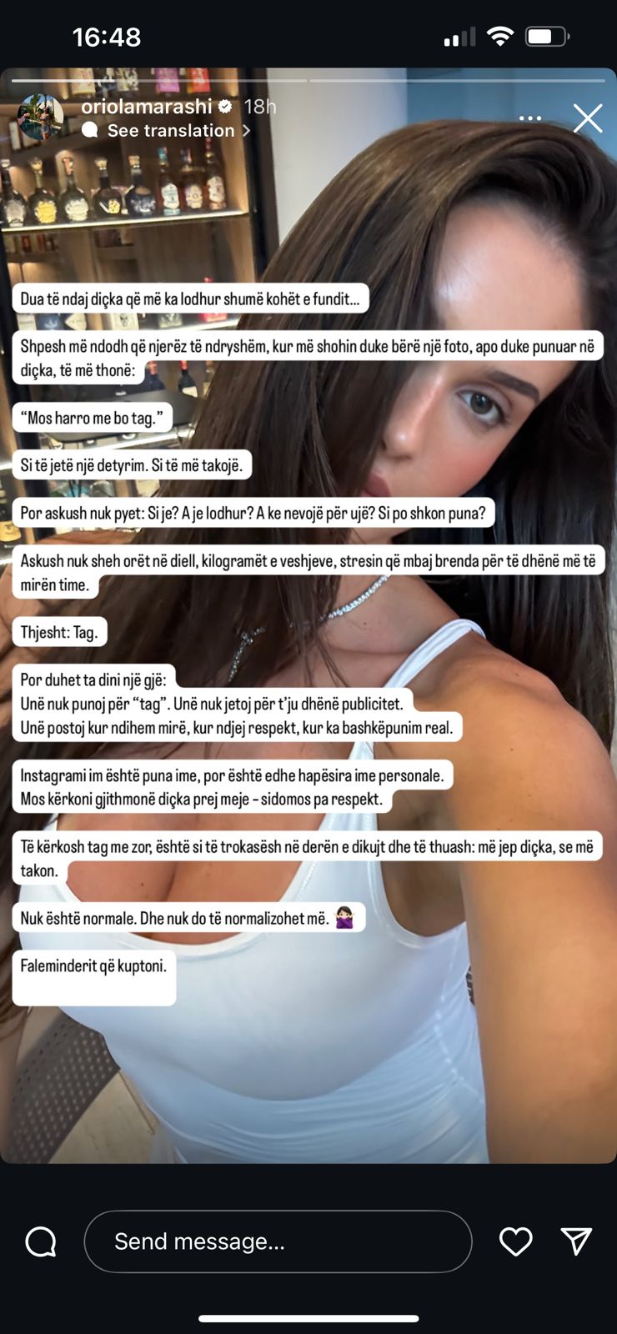Tap the chat bubble icon beside message field

41,1241
